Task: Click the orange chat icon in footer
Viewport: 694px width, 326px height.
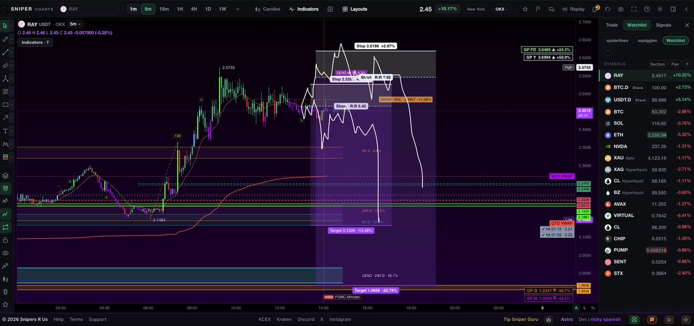Action: [652, 319]
